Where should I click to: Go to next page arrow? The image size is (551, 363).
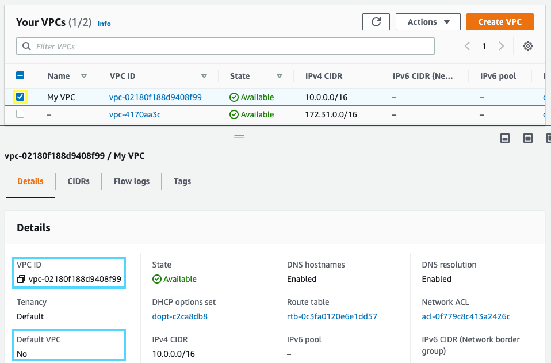[x=502, y=46]
